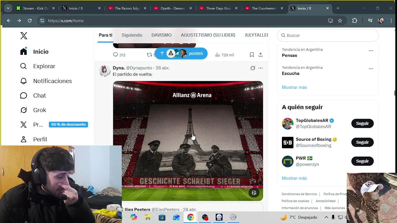Viewport: 397px width, 223px height.
Task: Click the image edit icon on photo
Action: (254, 193)
